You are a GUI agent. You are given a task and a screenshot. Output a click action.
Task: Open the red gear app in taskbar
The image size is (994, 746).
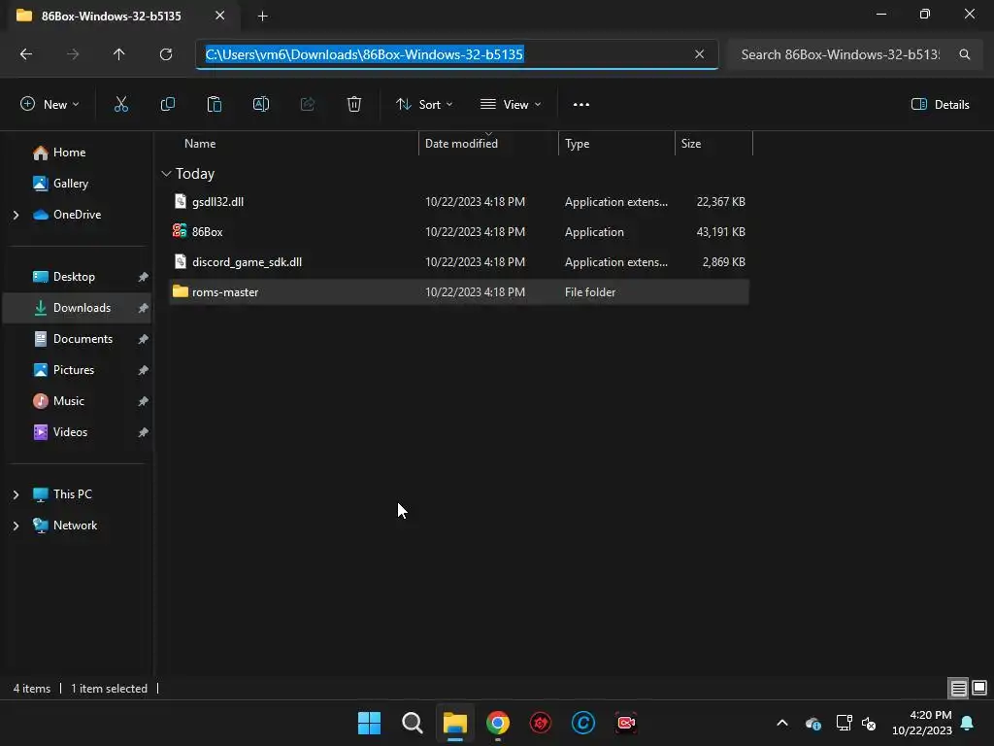(x=540, y=723)
